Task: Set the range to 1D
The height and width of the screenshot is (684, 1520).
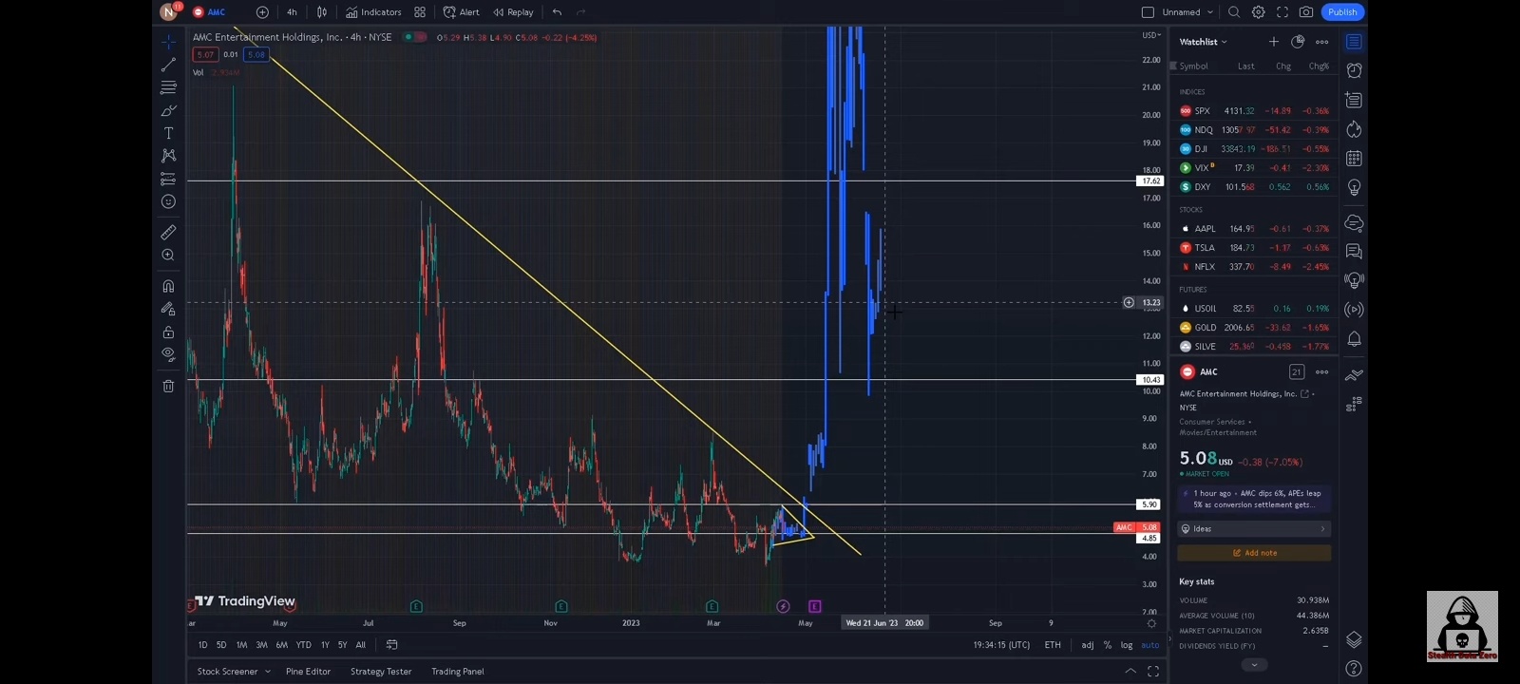Action: tap(202, 645)
